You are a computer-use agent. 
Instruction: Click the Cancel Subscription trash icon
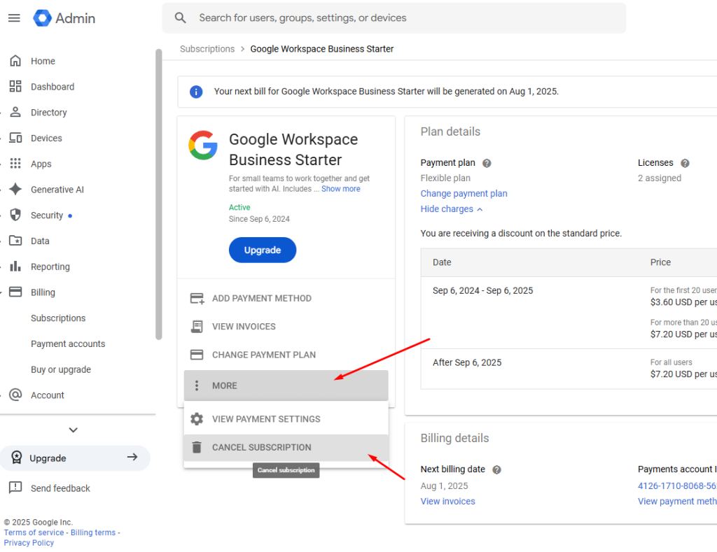[197, 447]
